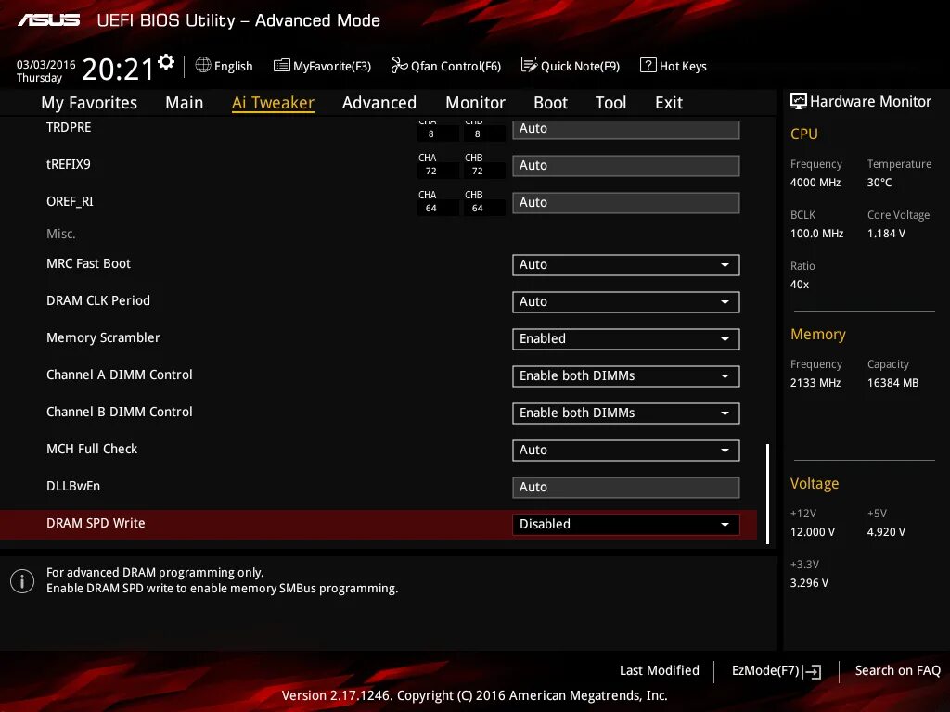Image resolution: width=950 pixels, height=712 pixels.
Task: Switch to the Monitor tab
Action: pos(475,103)
